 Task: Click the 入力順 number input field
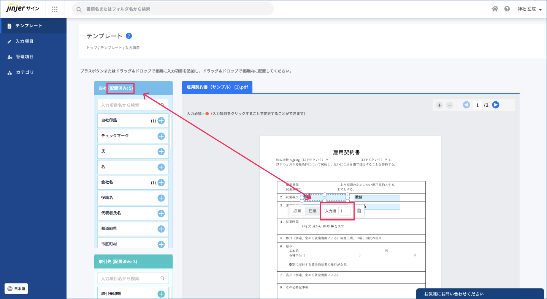tap(344, 211)
